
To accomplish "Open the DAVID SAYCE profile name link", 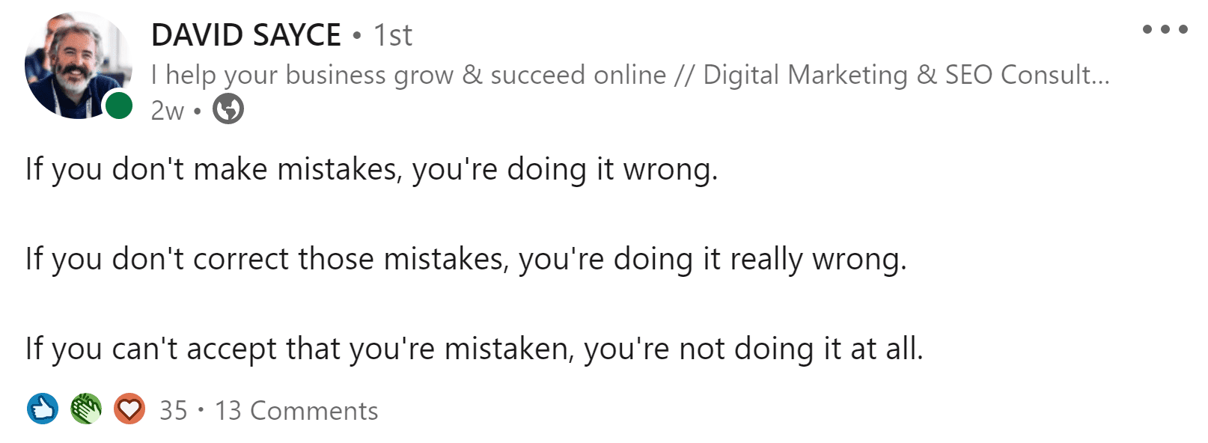I will (246, 35).
